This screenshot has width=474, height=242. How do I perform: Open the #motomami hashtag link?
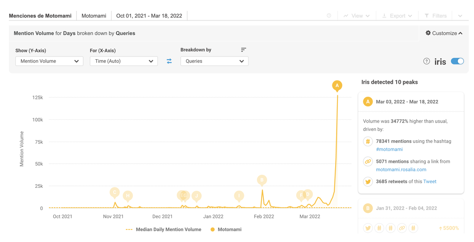[x=389, y=149]
